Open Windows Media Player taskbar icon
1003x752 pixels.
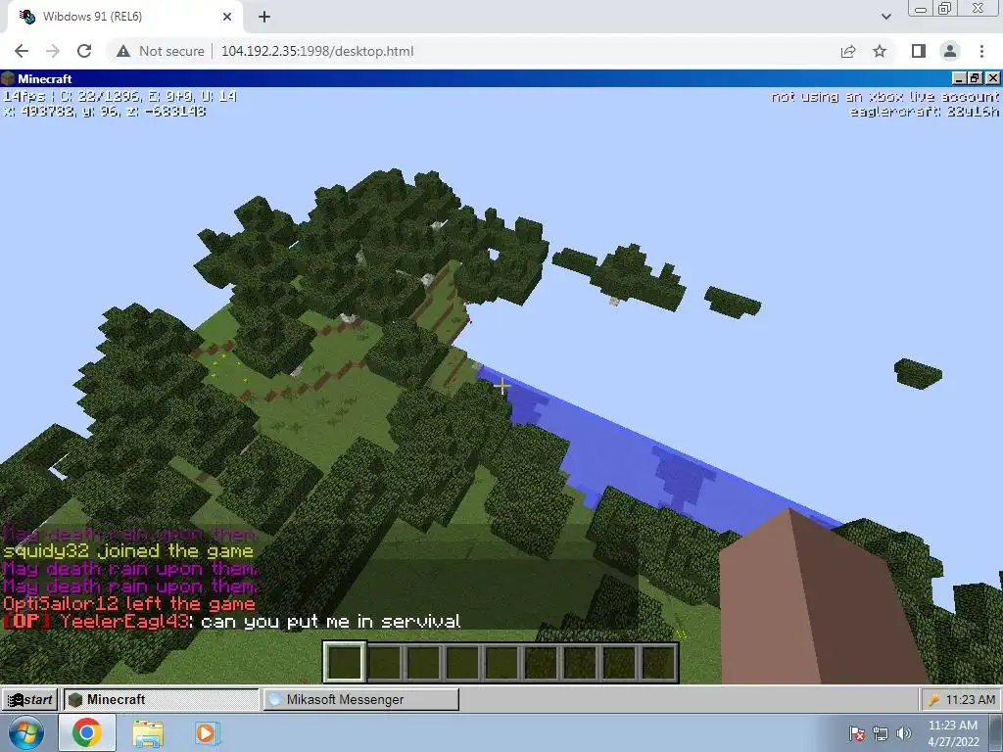(x=206, y=732)
